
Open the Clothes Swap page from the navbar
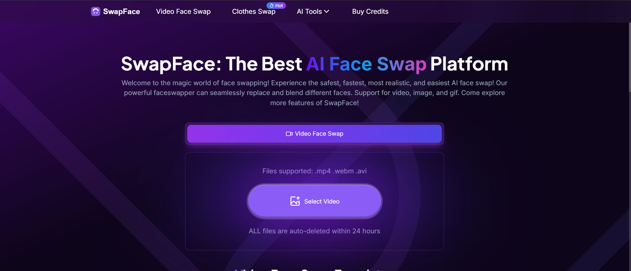253,11
